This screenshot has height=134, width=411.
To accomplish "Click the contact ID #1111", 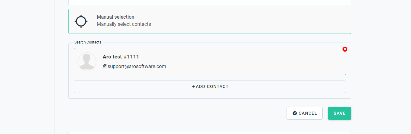I will 131,57.
